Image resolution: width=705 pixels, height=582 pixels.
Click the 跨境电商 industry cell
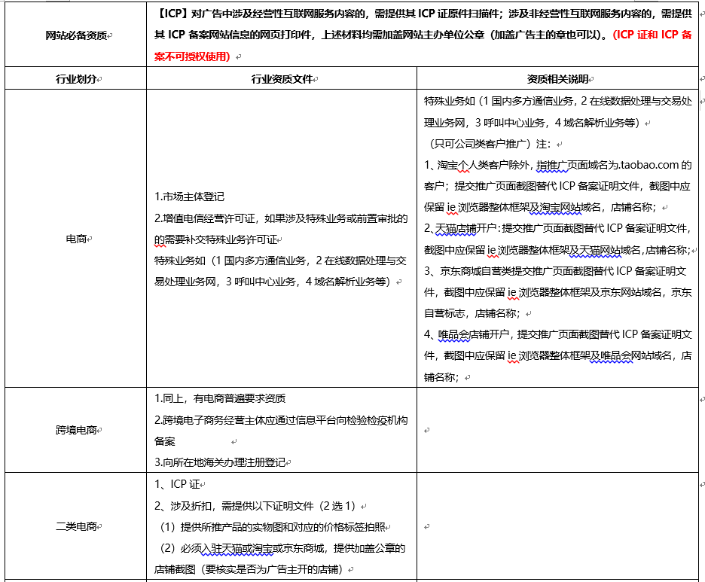tap(76, 430)
